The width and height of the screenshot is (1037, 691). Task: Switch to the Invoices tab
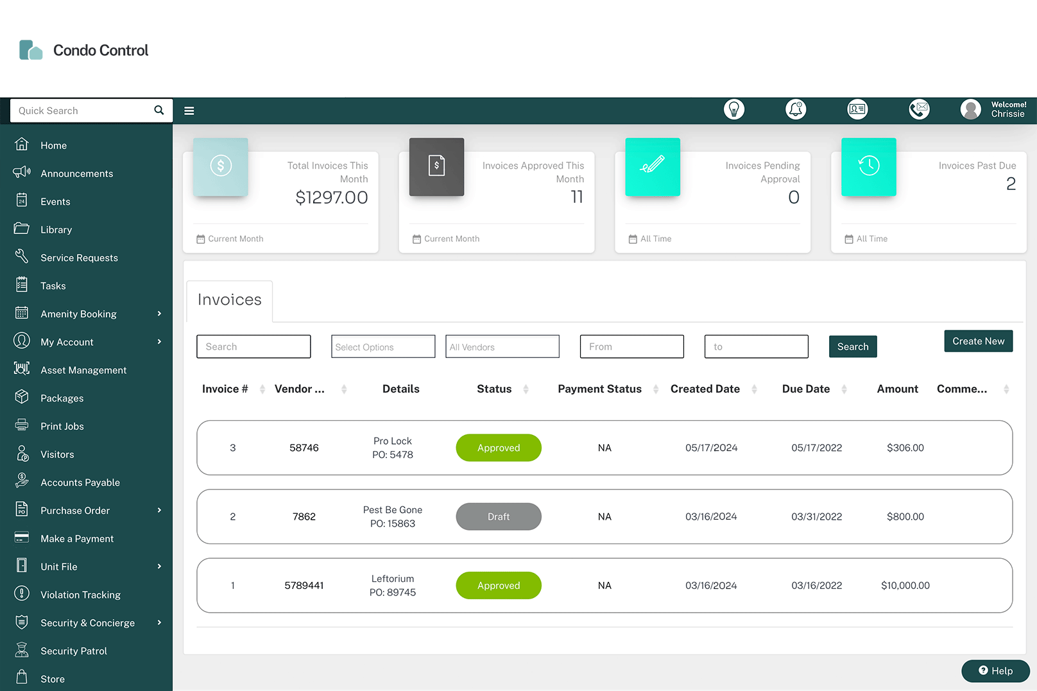[x=229, y=300]
